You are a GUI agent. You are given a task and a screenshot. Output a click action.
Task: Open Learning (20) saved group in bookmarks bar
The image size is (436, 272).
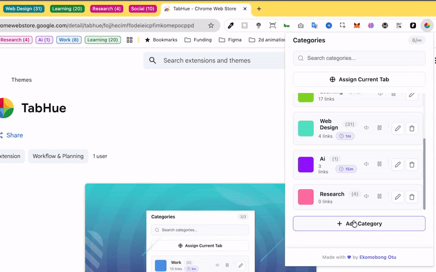[102, 40]
